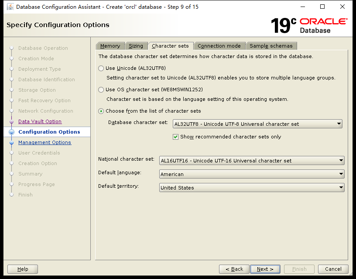Click the Configuration Options current step bullet
The image size is (356, 279).
click(x=12, y=132)
